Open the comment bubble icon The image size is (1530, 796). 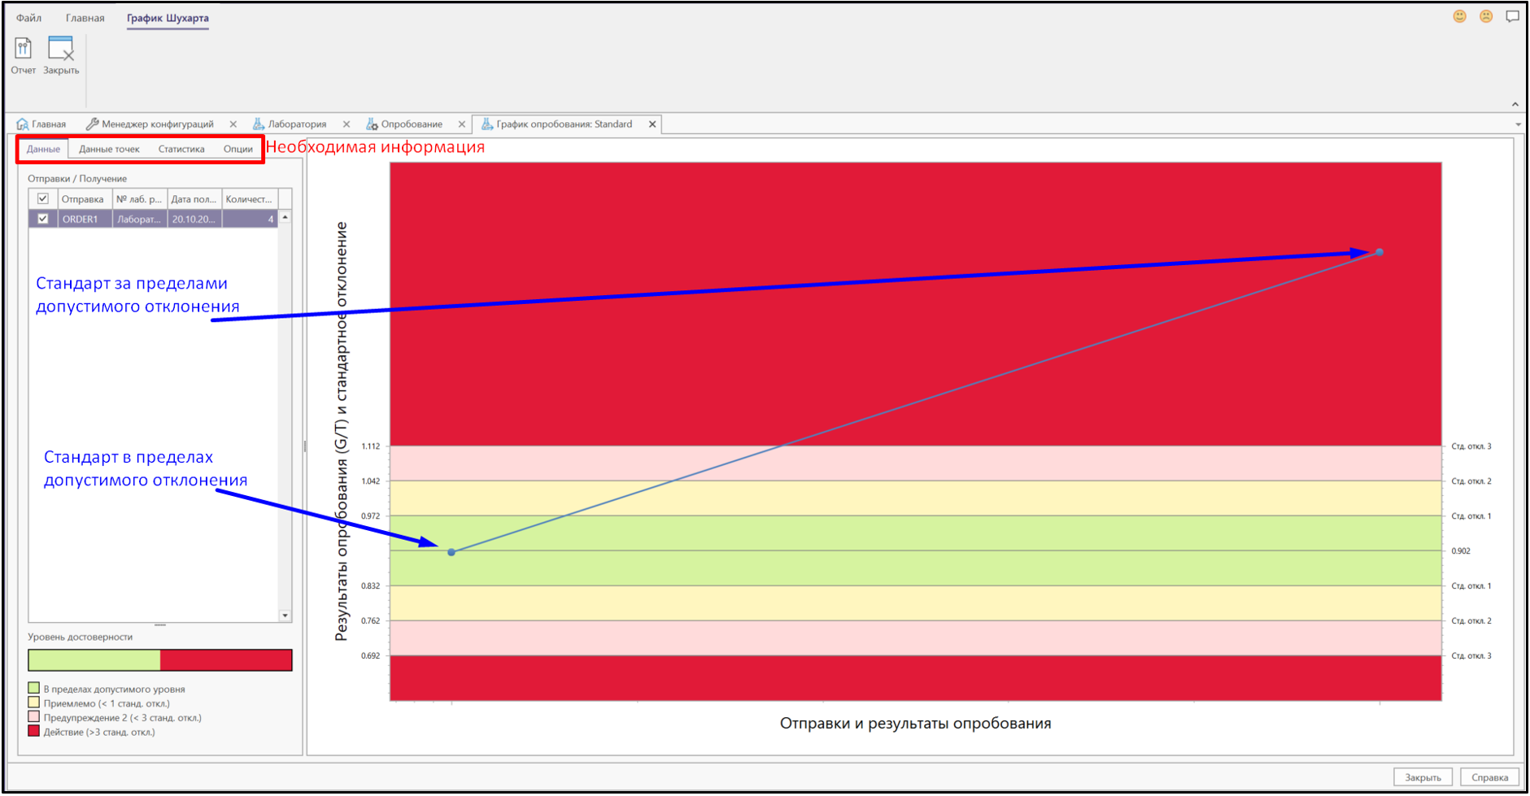[1512, 16]
